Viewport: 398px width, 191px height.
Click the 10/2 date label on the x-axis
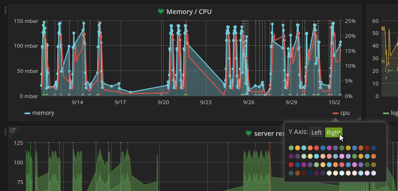point(334,102)
